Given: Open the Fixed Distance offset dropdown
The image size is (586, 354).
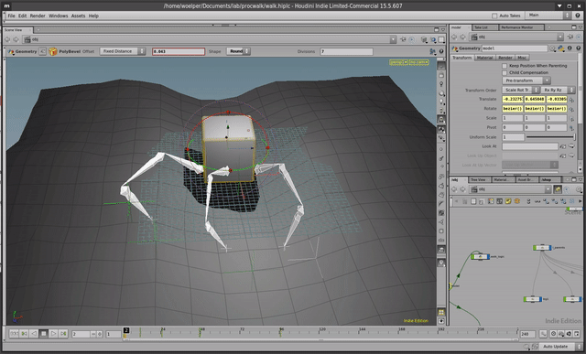Looking at the screenshot, I should pyautogui.click(x=122, y=51).
